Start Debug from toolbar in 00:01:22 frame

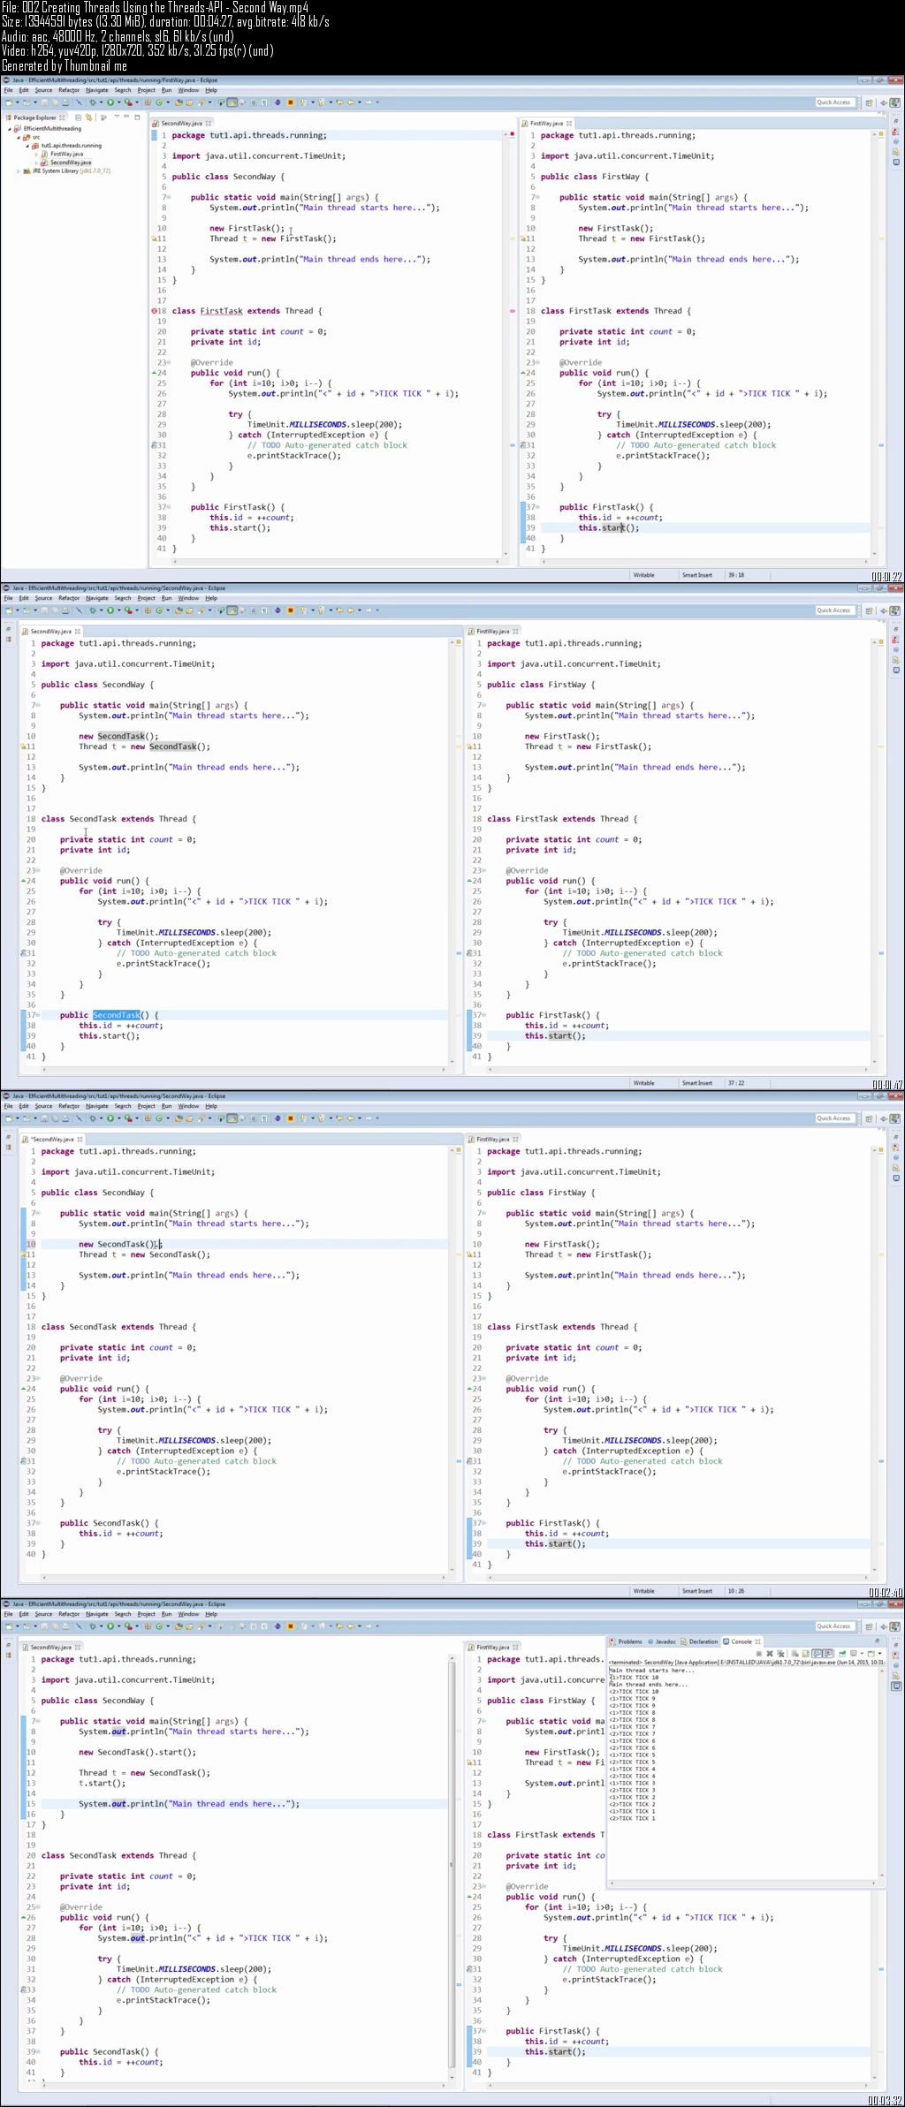(x=92, y=102)
